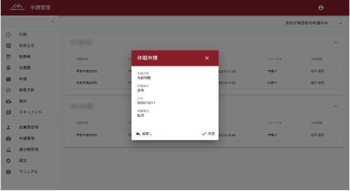Click the 私用 reason value in dialog
This screenshot has height=191, width=350.
[140, 116]
